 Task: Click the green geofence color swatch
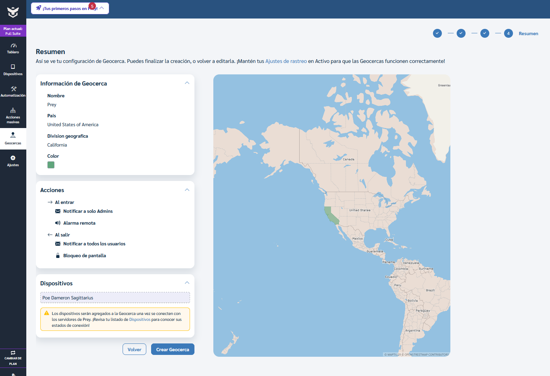point(51,165)
